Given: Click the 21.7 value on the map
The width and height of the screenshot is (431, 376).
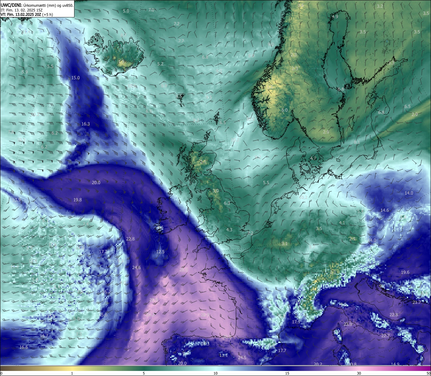Looking at the screenshot, I should click(417, 302).
